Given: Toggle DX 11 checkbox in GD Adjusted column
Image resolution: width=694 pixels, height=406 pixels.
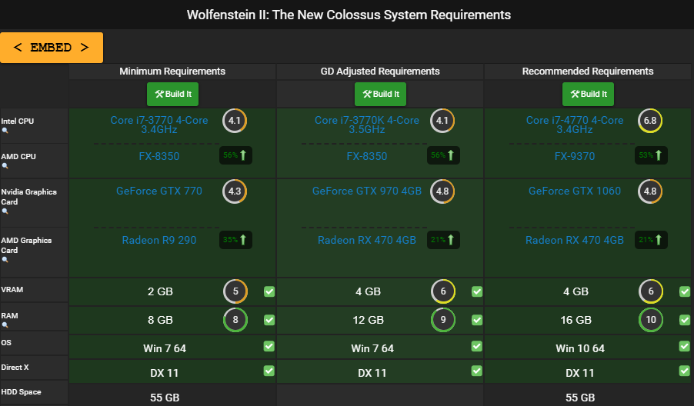Looking at the screenshot, I should [x=477, y=371].
